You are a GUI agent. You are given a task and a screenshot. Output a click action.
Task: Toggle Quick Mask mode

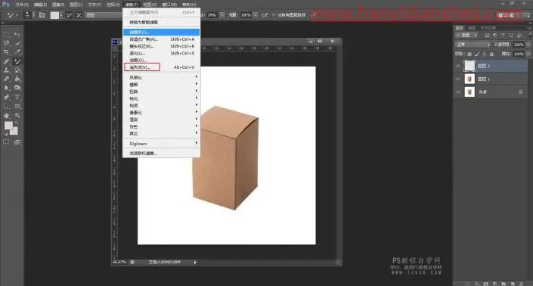[7, 141]
